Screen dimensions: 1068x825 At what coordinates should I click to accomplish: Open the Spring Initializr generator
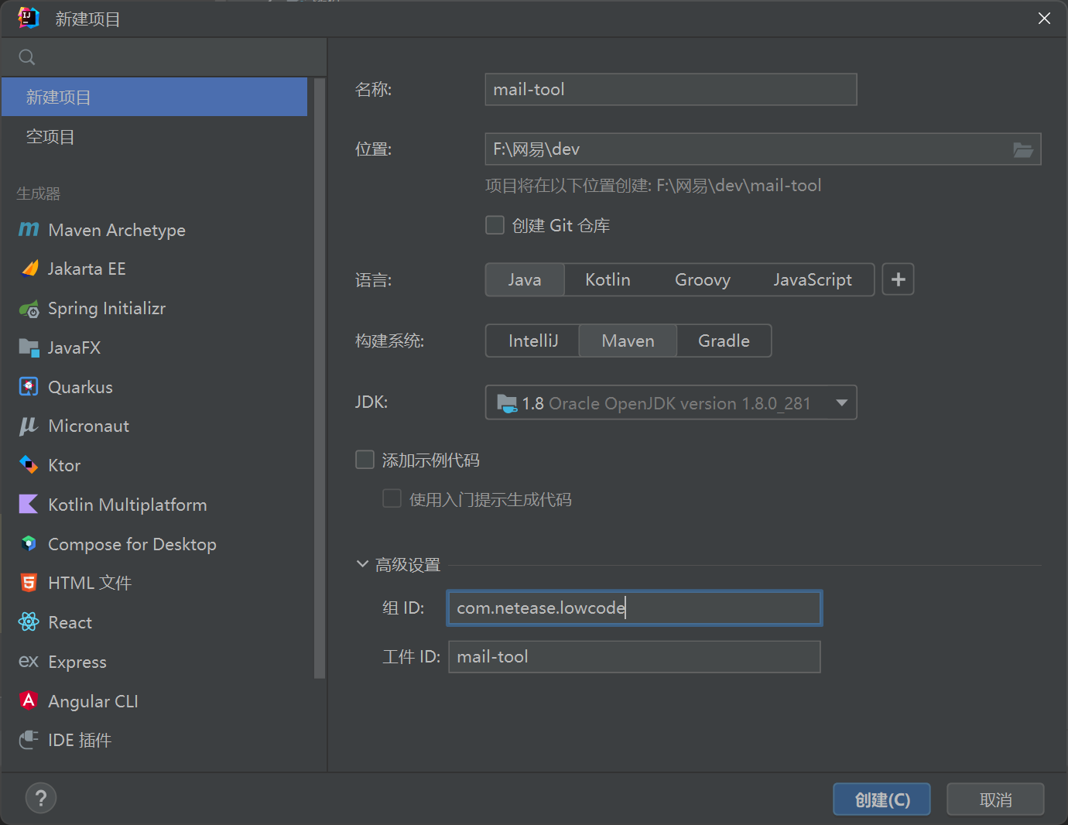(106, 308)
